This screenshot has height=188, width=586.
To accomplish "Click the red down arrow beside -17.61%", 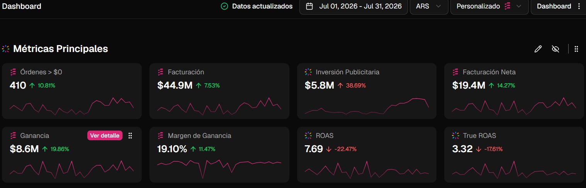I will 479,149.
